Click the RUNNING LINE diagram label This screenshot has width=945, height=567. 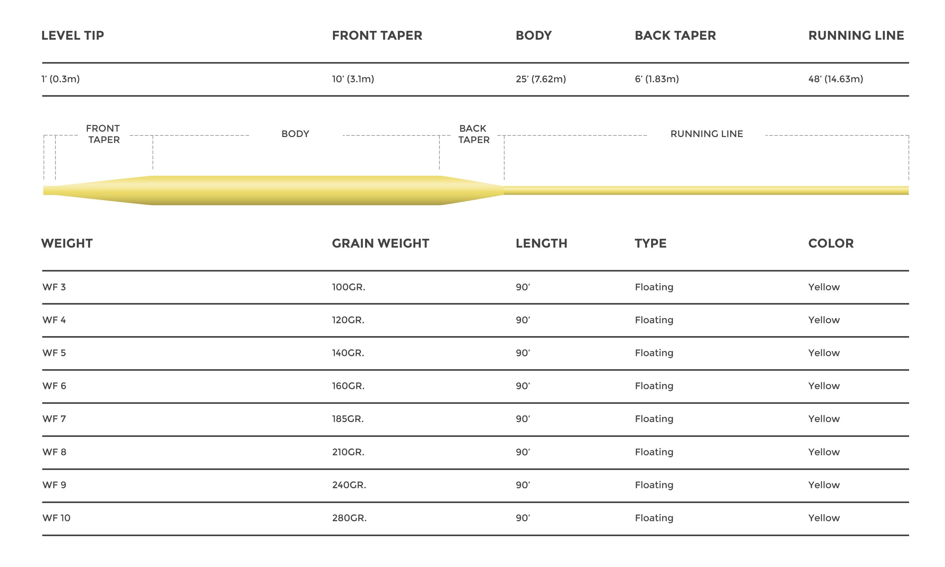706,134
